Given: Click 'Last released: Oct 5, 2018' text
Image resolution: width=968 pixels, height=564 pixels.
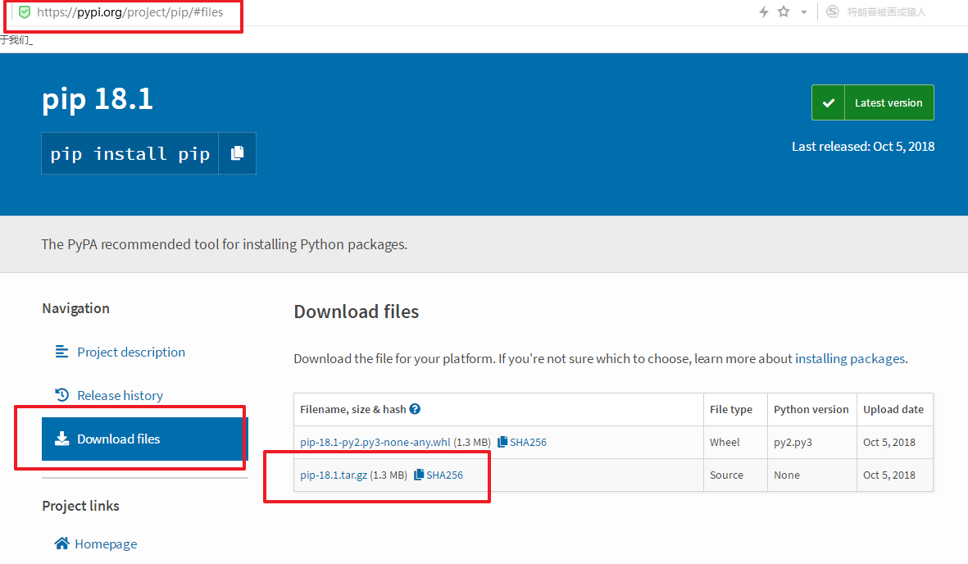Looking at the screenshot, I should (x=863, y=147).
